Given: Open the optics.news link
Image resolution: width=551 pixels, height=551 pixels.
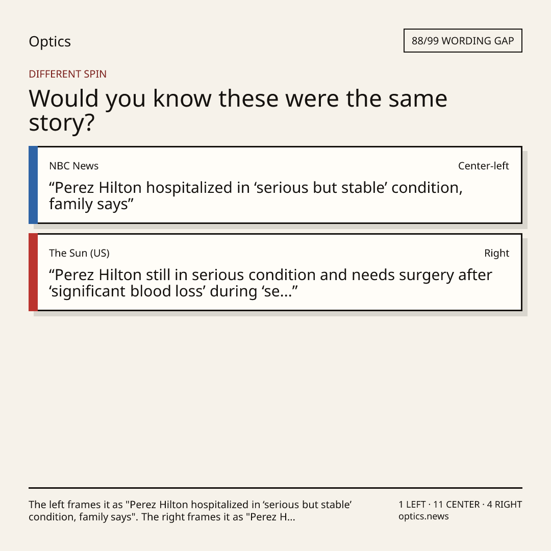Looking at the screenshot, I should pos(423,516).
